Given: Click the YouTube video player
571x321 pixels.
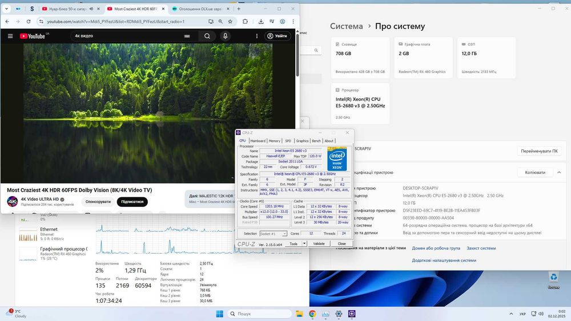Looking at the screenshot, I should coord(148,113).
